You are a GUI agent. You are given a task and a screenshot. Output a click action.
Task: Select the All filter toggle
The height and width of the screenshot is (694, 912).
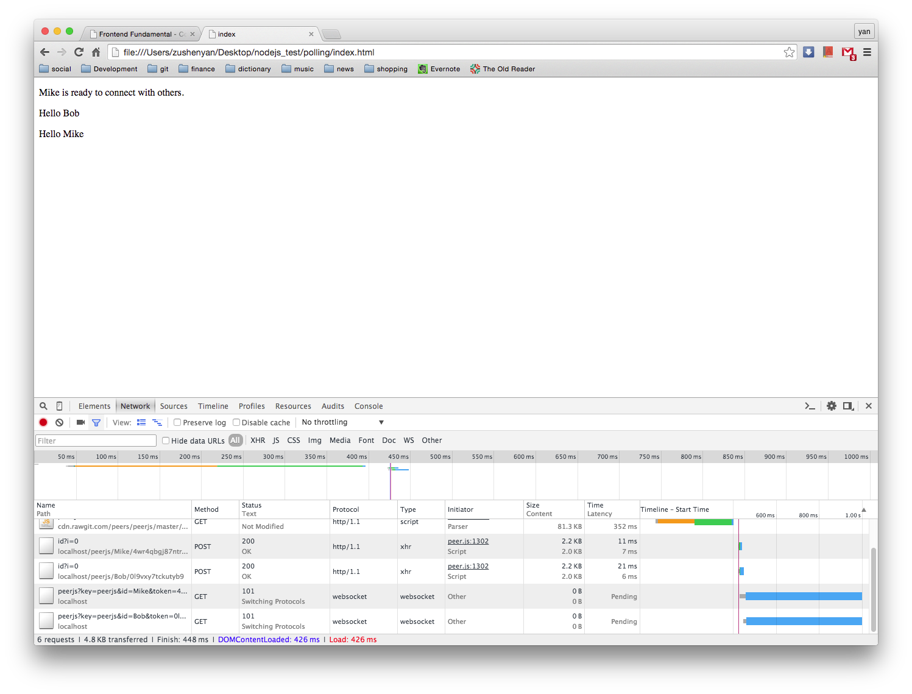235,440
